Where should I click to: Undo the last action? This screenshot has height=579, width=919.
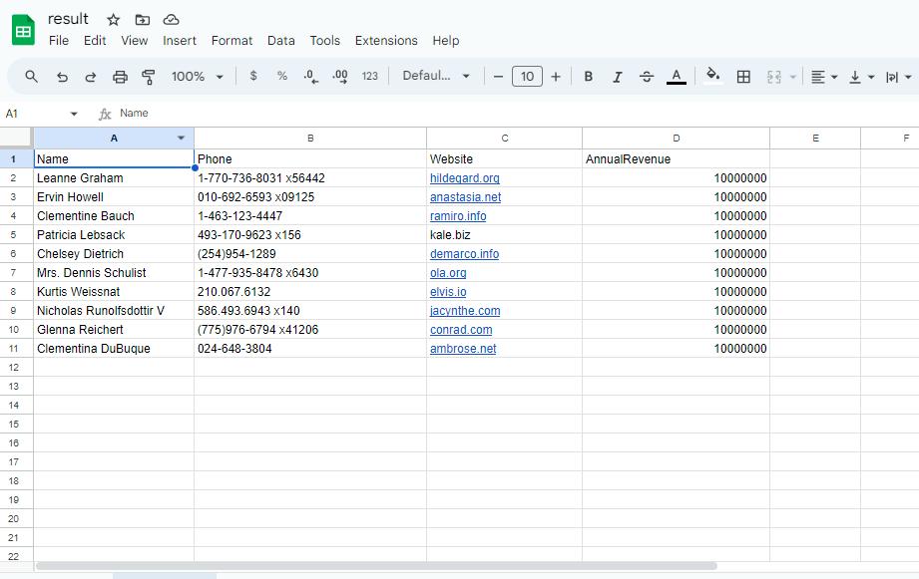(62, 77)
